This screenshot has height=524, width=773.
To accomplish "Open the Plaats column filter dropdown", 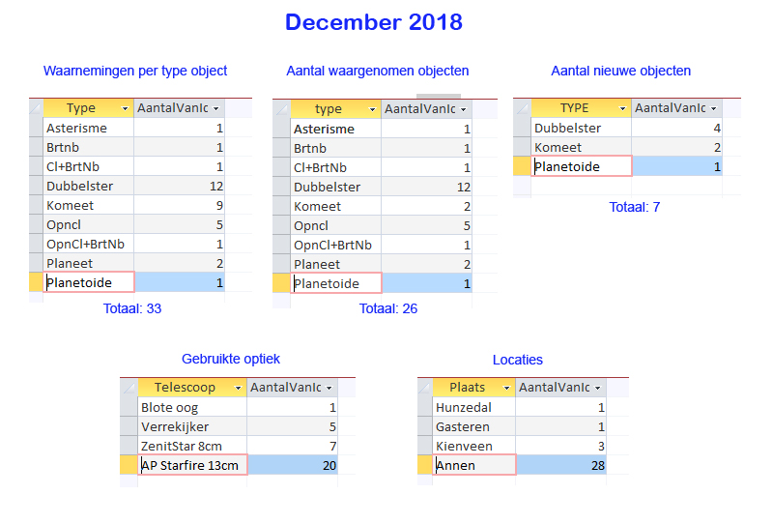I will (x=506, y=389).
